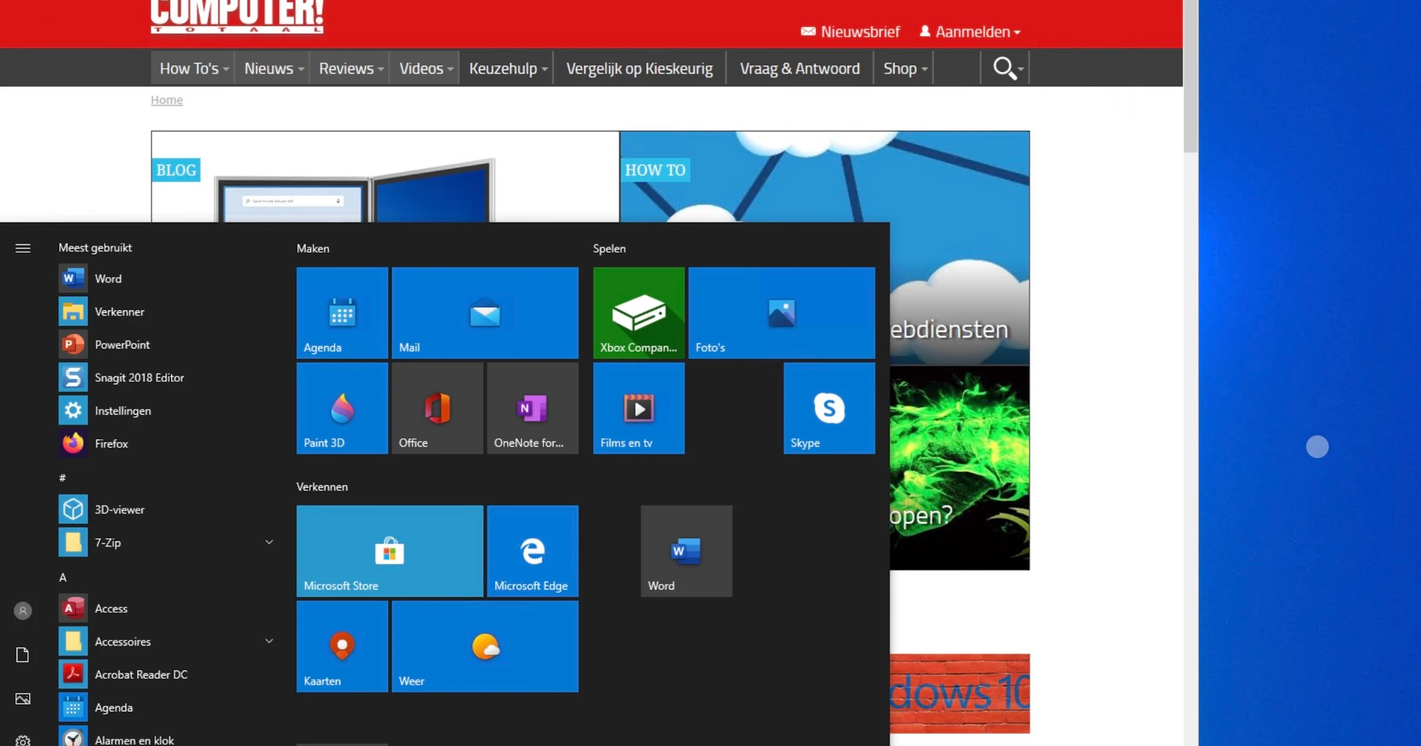Click the Nieuwsbrief link
1421x746 pixels.
click(x=850, y=31)
